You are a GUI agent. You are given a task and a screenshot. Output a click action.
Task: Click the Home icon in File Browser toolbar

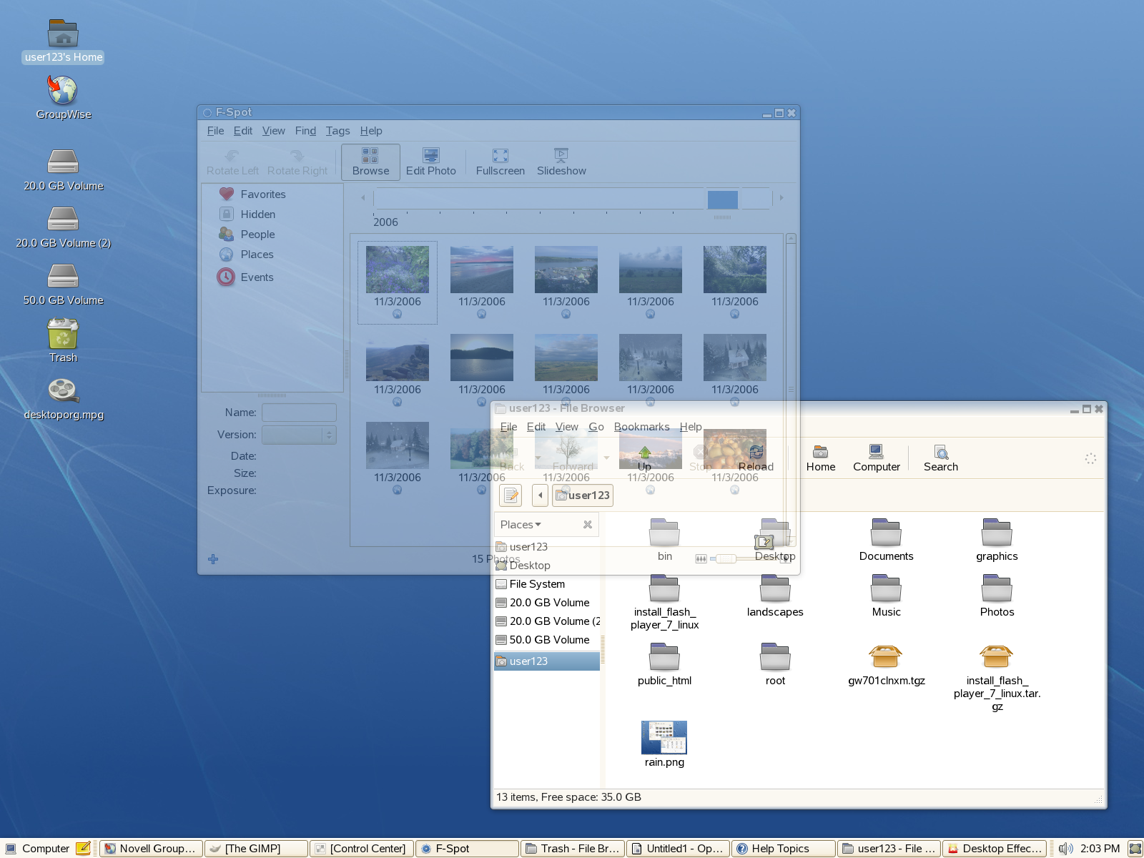coord(820,458)
